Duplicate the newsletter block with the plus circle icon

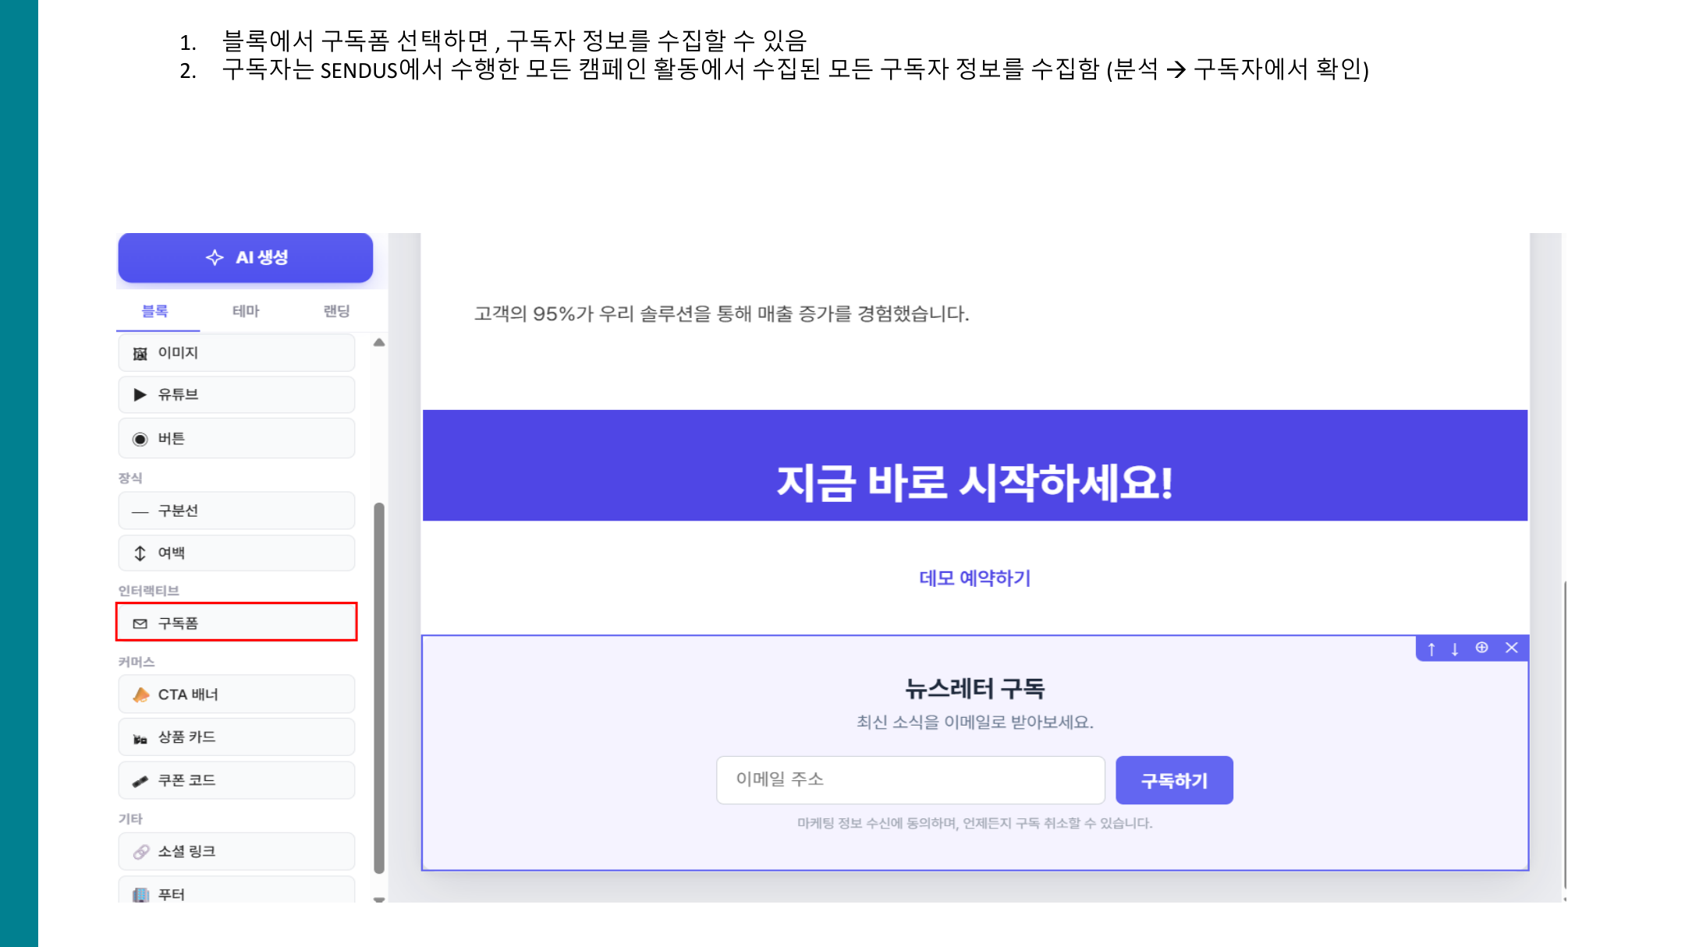[x=1481, y=648]
